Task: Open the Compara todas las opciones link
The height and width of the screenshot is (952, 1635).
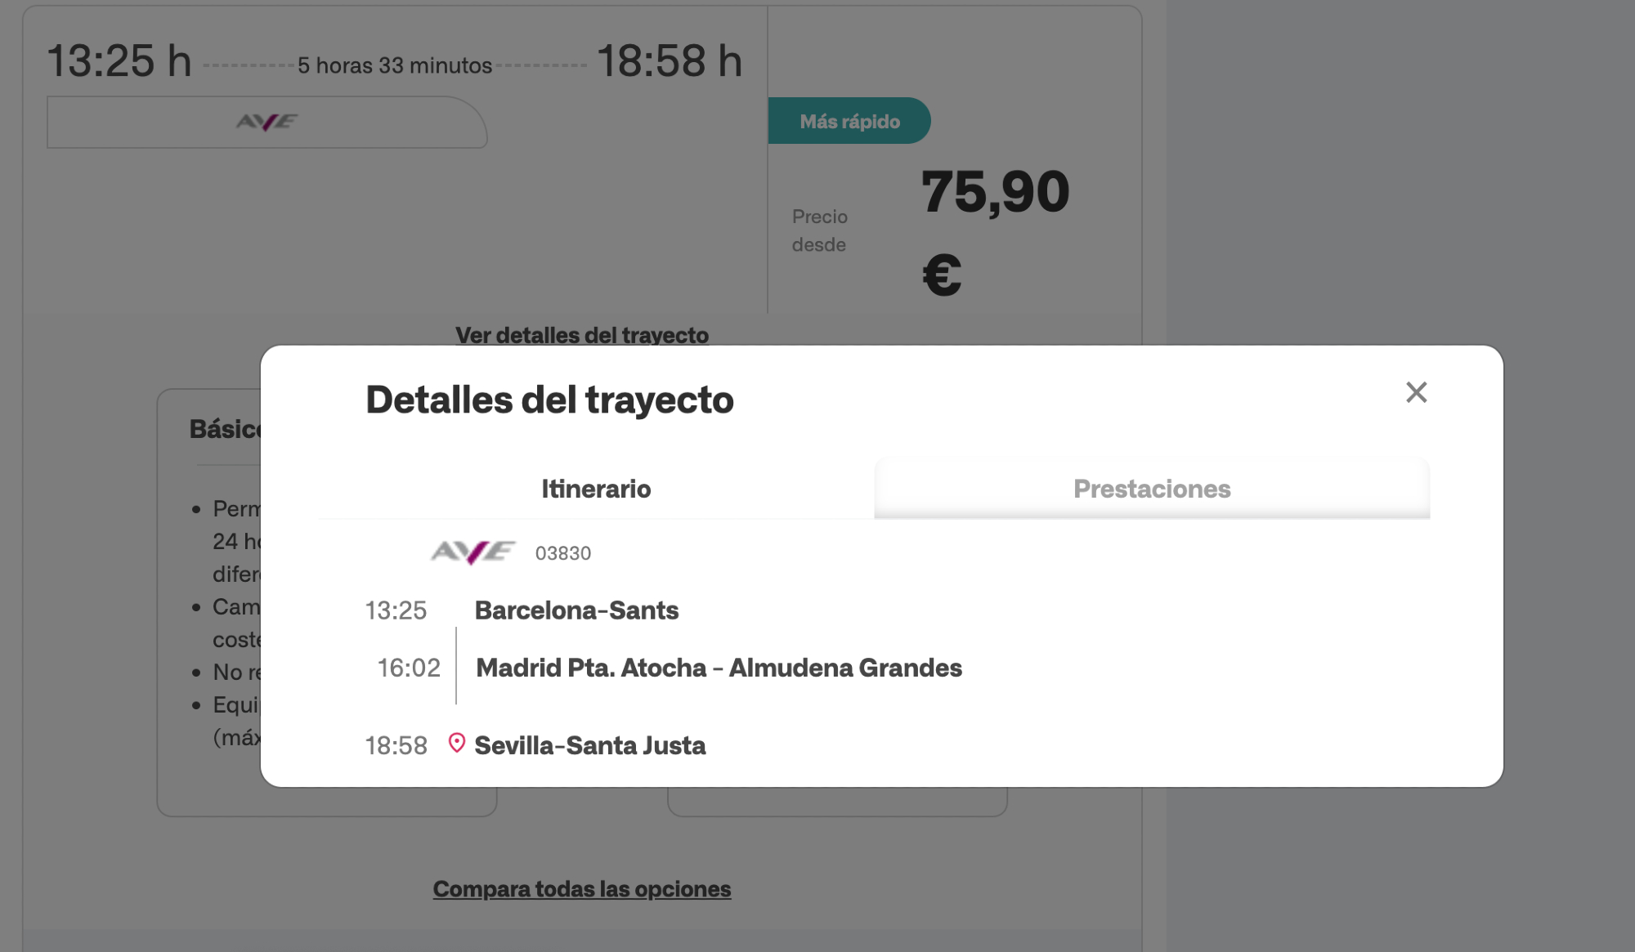Action: click(x=581, y=888)
